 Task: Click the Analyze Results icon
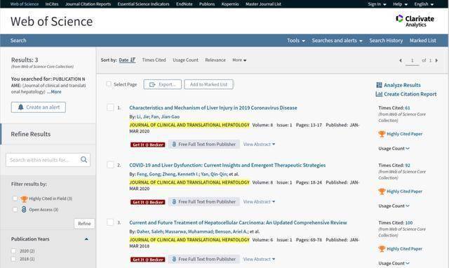click(x=379, y=85)
